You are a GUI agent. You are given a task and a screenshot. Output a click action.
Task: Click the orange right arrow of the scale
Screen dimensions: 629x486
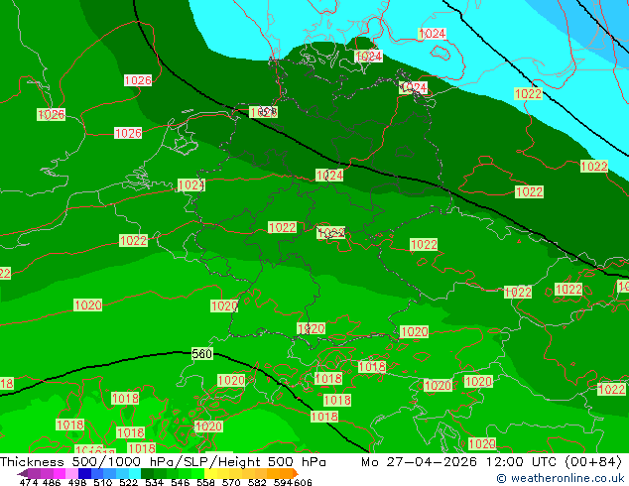pyautogui.click(x=296, y=473)
